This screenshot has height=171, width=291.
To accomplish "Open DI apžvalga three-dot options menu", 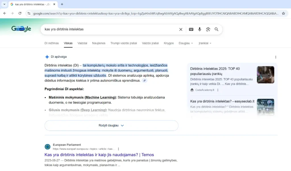I will [x=276, y=57].
